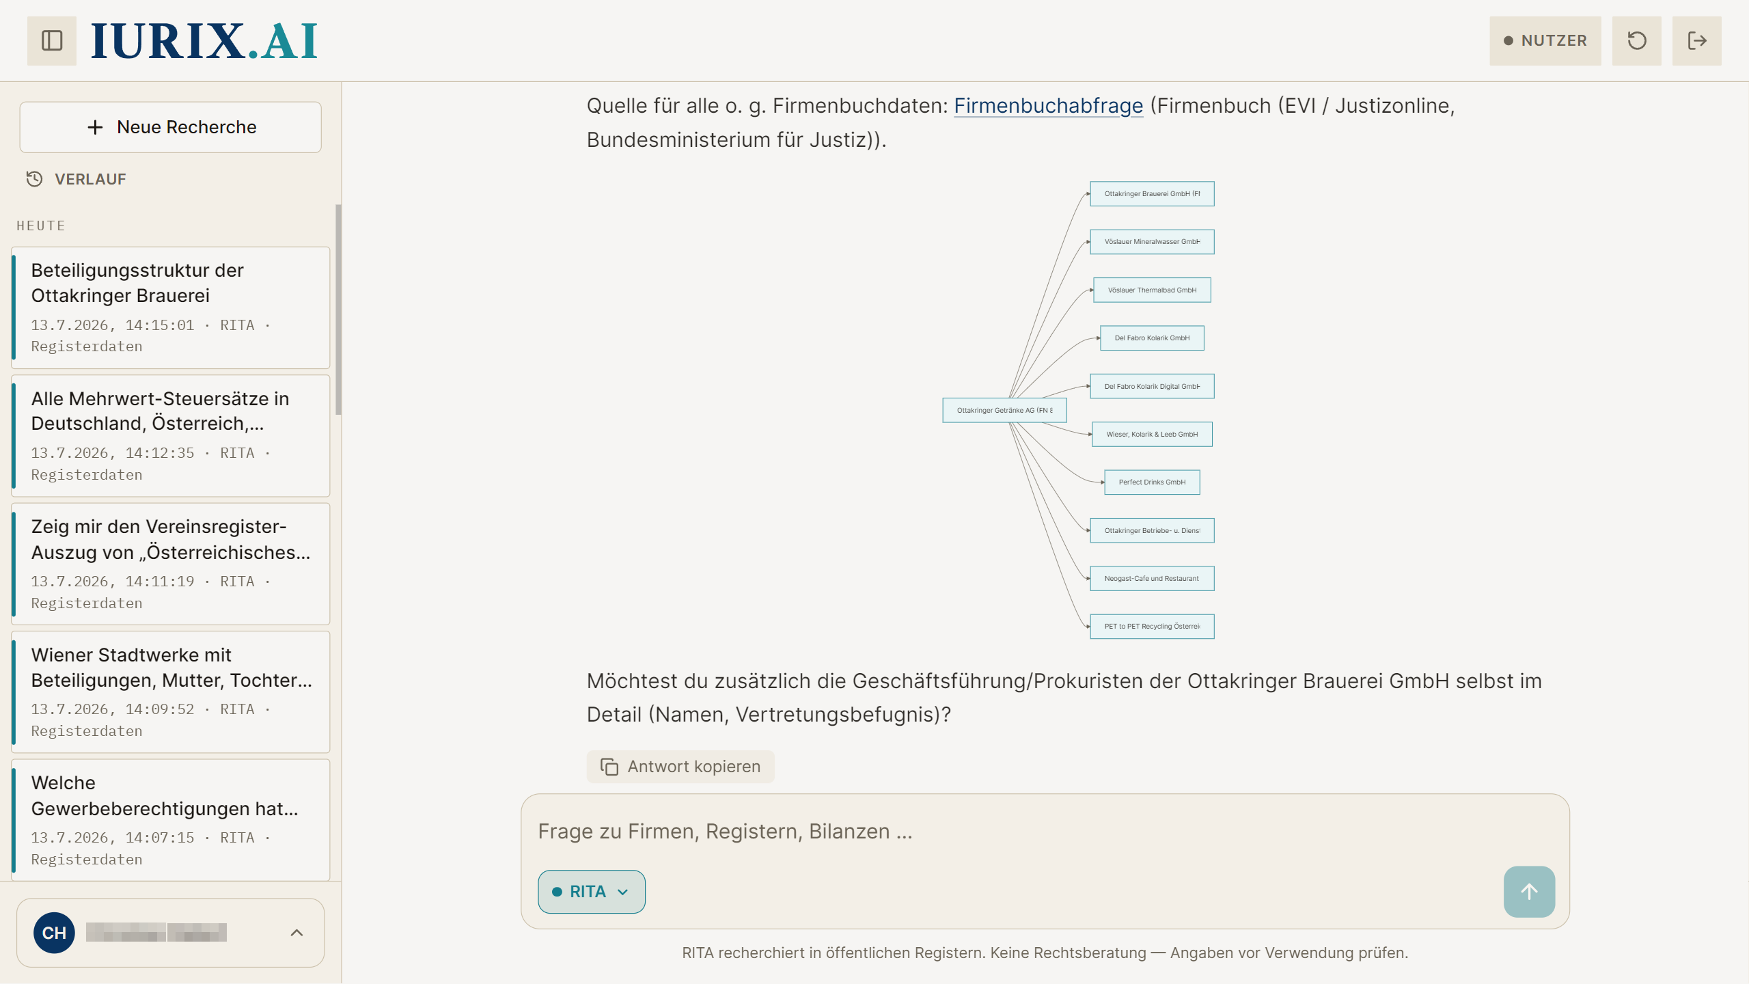Click timestamp 13.7.2026, 14:07:15
Viewport: 1749px width, 984px height.
click(113, 838)
